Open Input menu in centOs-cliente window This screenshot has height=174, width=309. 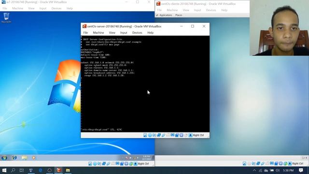tap(197, 10)
